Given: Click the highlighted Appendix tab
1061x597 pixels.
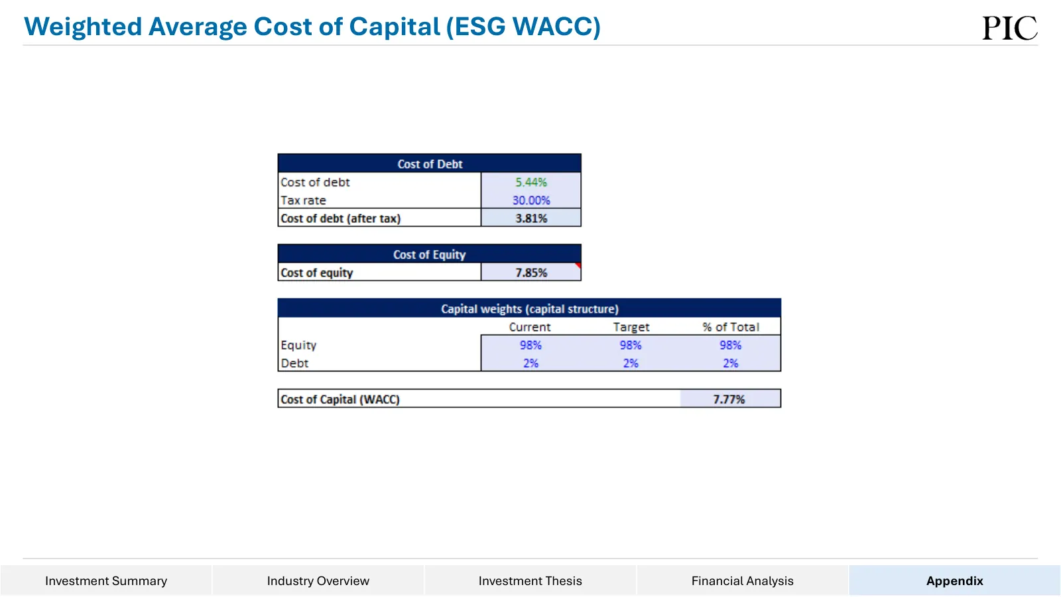Looking at the screenshot, I should click(955, 580).
